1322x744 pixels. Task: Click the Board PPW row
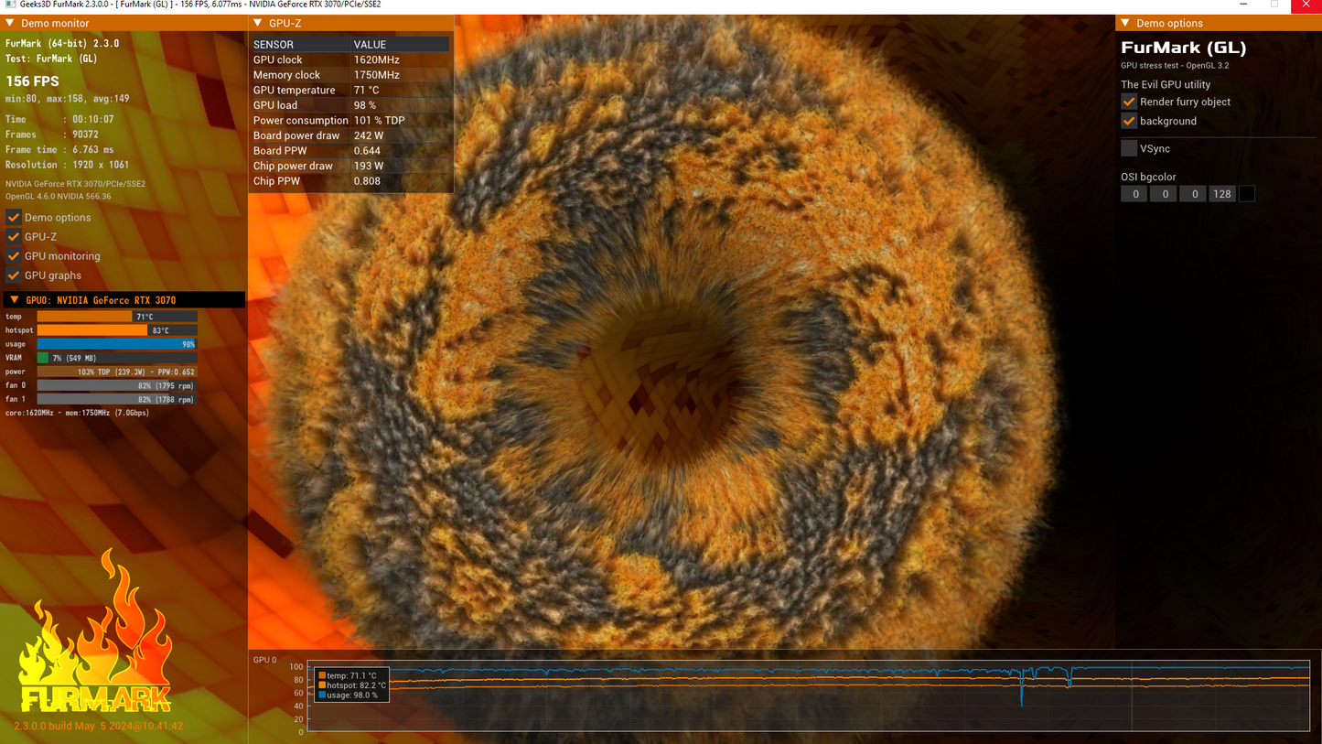pos(351,151)
